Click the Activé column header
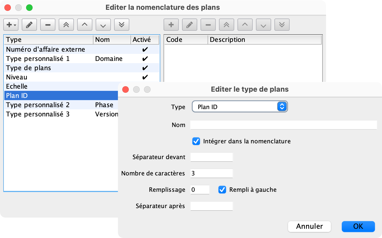382x238 pixels. pos(145,40)
